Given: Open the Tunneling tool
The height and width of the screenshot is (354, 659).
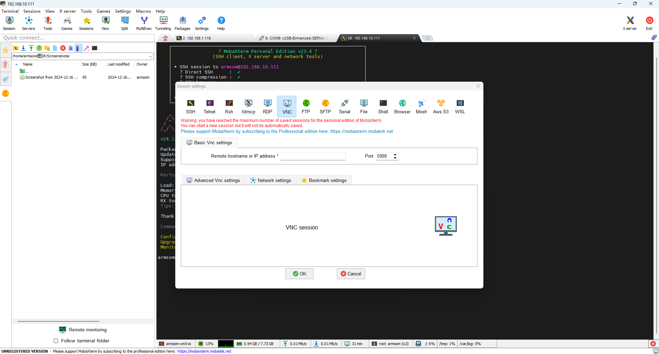Looking at the screenshot, I should pos(163,23).
